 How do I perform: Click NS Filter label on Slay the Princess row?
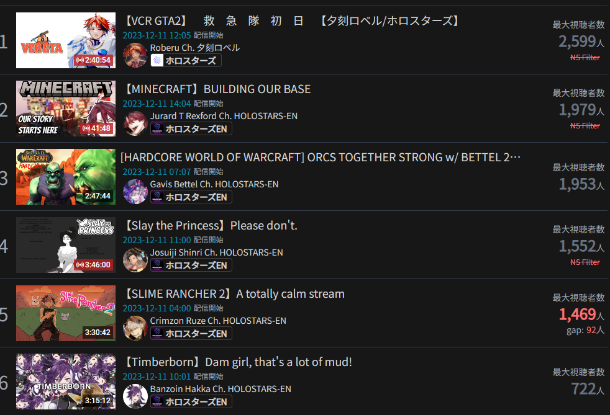click(x=585, y=262)
